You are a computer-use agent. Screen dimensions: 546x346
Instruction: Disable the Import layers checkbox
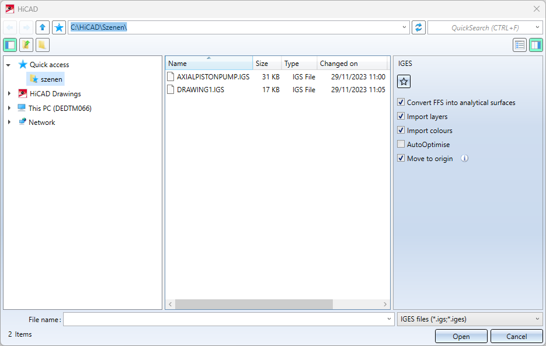coord(401,117)
